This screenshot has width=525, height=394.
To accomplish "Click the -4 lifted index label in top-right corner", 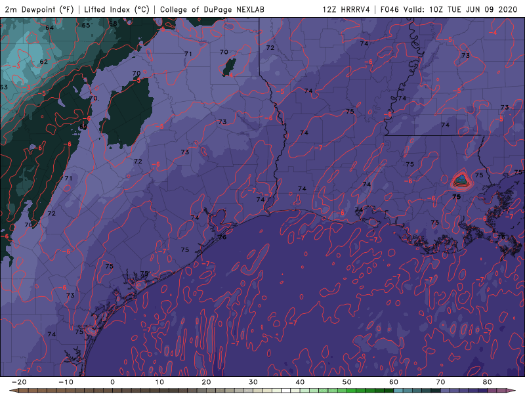I will (493, 32).
